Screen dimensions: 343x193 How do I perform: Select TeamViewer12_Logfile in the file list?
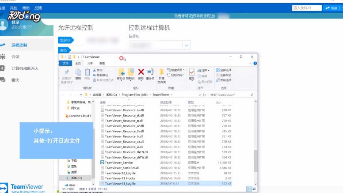pyautogui.click(x=166, y=173)
